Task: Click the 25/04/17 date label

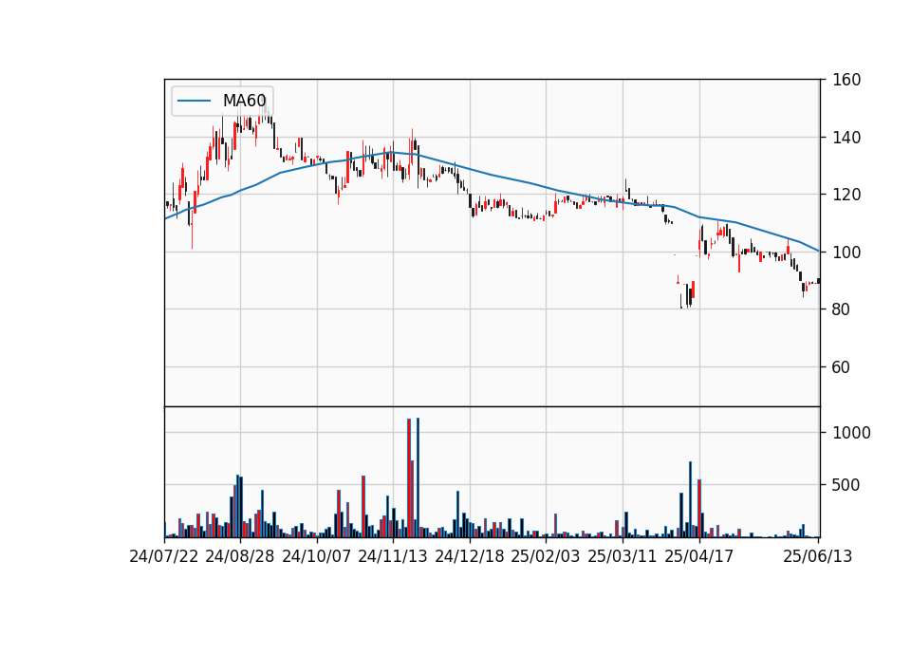Action: coord(699,556)
